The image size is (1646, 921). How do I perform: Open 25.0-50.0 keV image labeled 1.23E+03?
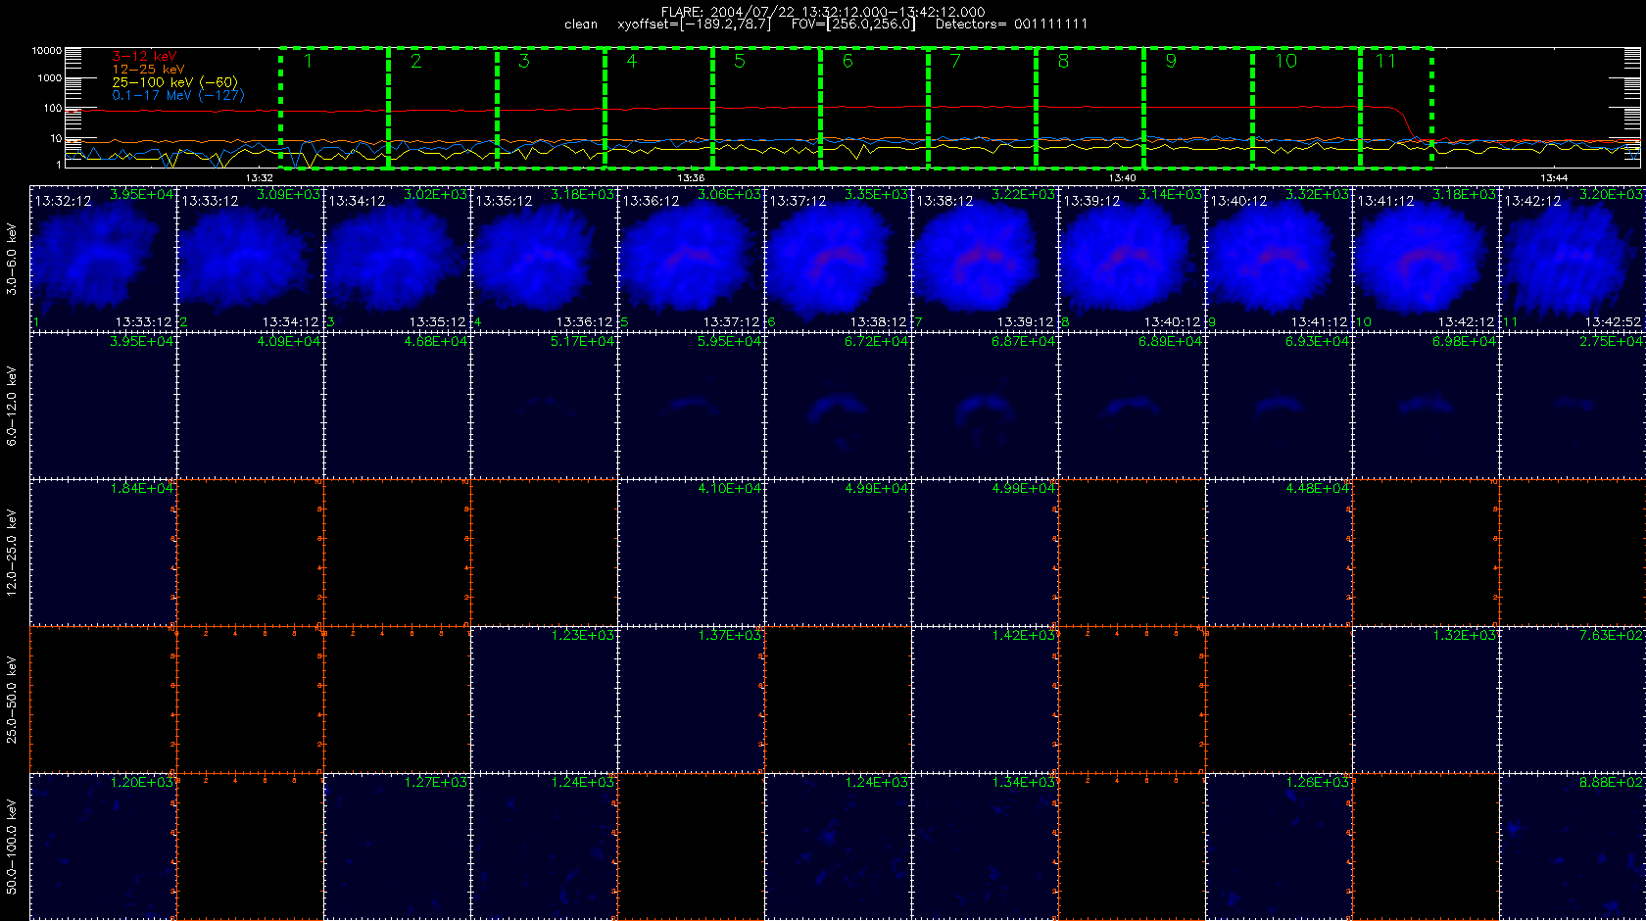544,700
